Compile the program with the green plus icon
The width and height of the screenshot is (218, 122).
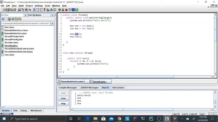pyautogui.click(x=60, y=10)
